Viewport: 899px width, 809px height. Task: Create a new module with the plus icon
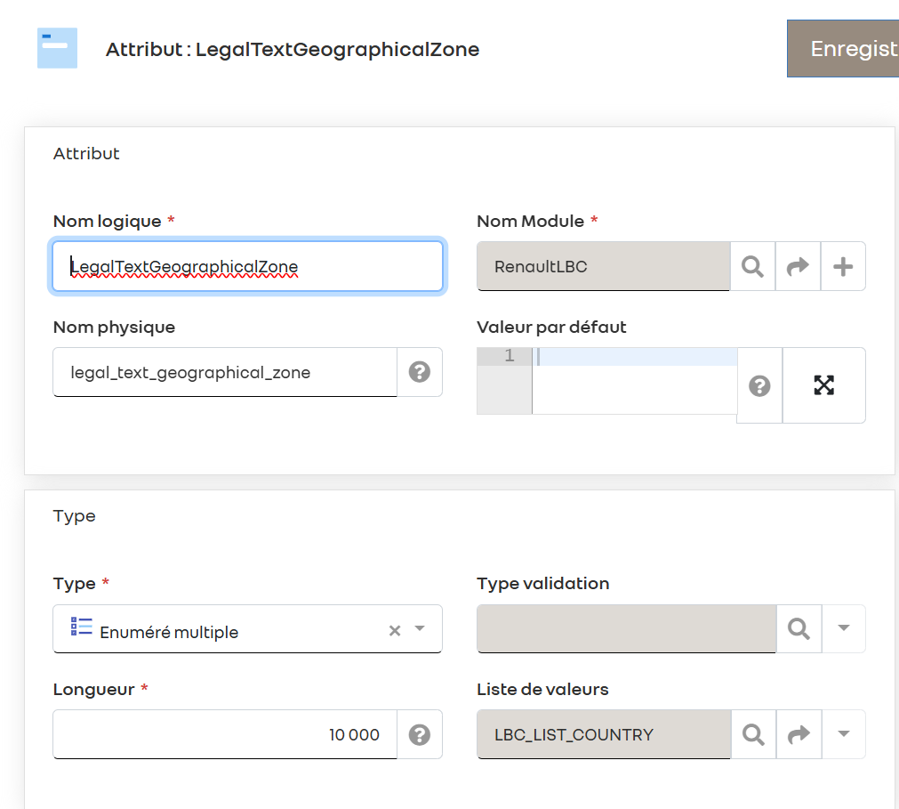pos(843,266)
